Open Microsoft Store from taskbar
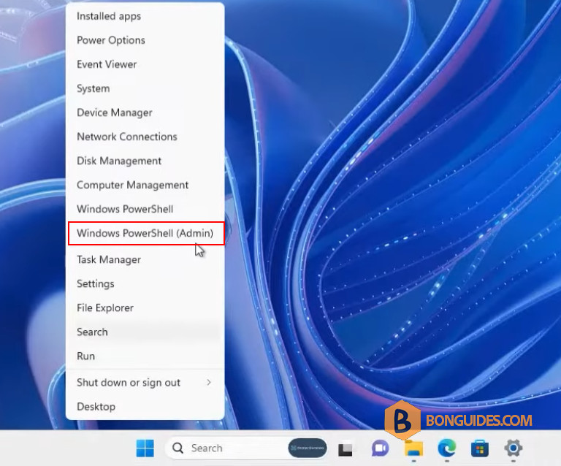The height and width of the screenshot is (466, 561). click(x=480, y=448)
